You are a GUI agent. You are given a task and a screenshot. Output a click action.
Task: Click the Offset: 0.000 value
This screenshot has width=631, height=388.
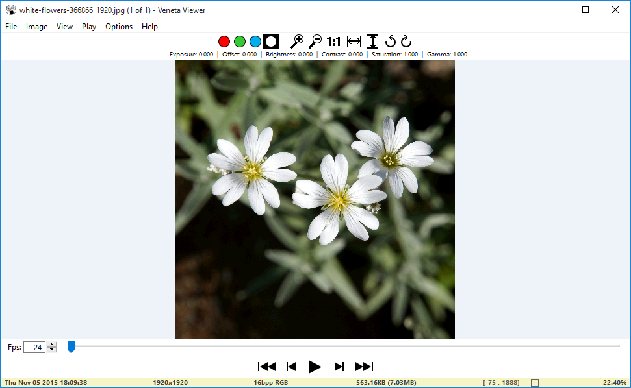tap(239, 55)
